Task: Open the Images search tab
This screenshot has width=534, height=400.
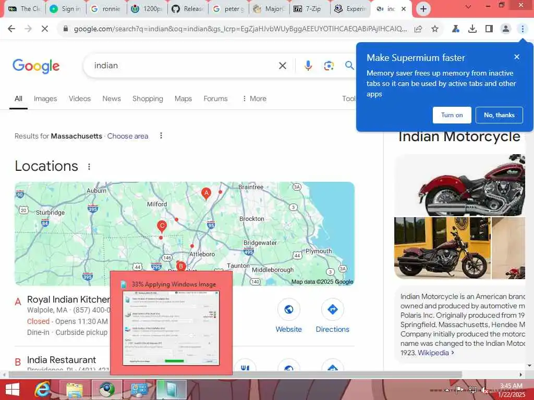Action: point(45,98)
